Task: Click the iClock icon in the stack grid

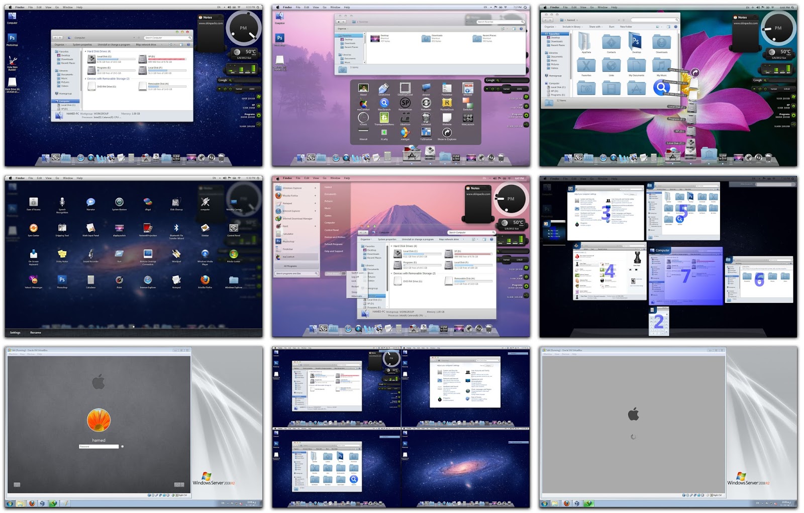Action: [363, 118]
